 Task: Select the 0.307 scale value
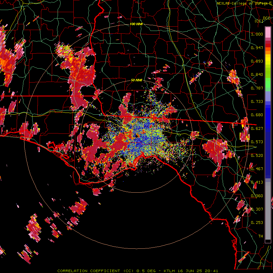pyautogui.click(x=257, y=209)
